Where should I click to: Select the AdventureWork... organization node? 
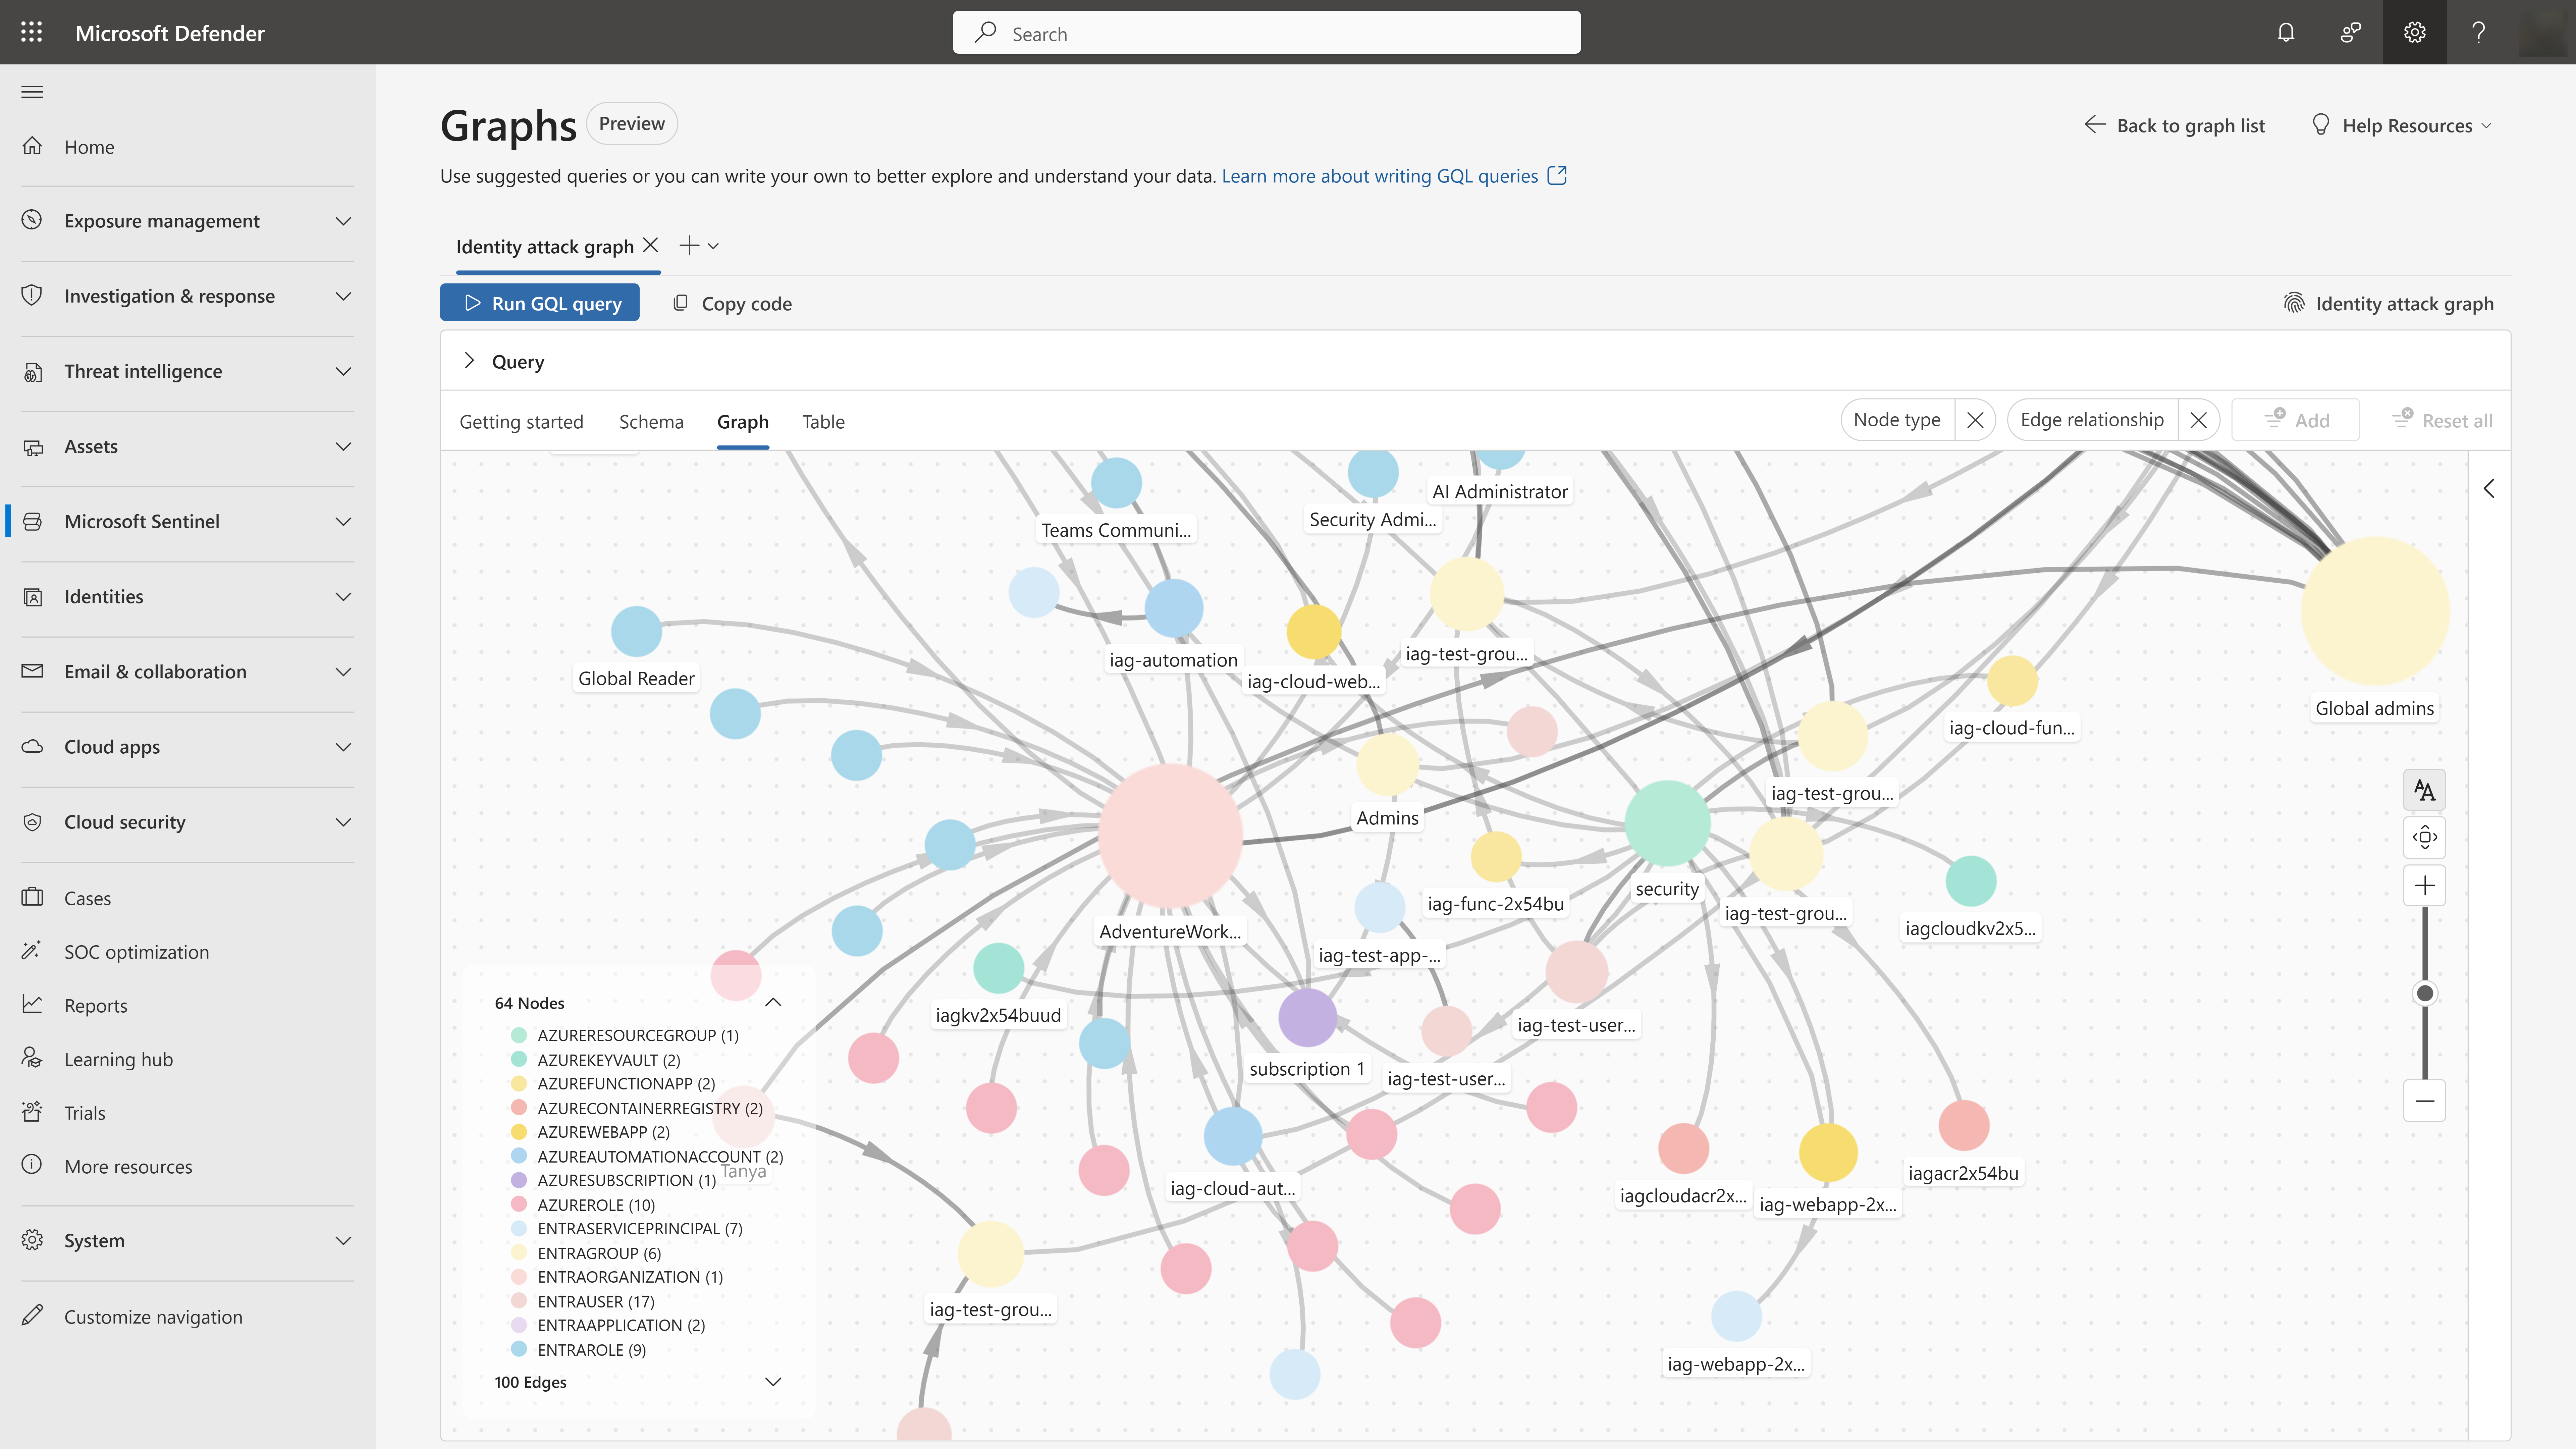point(1170,836)
